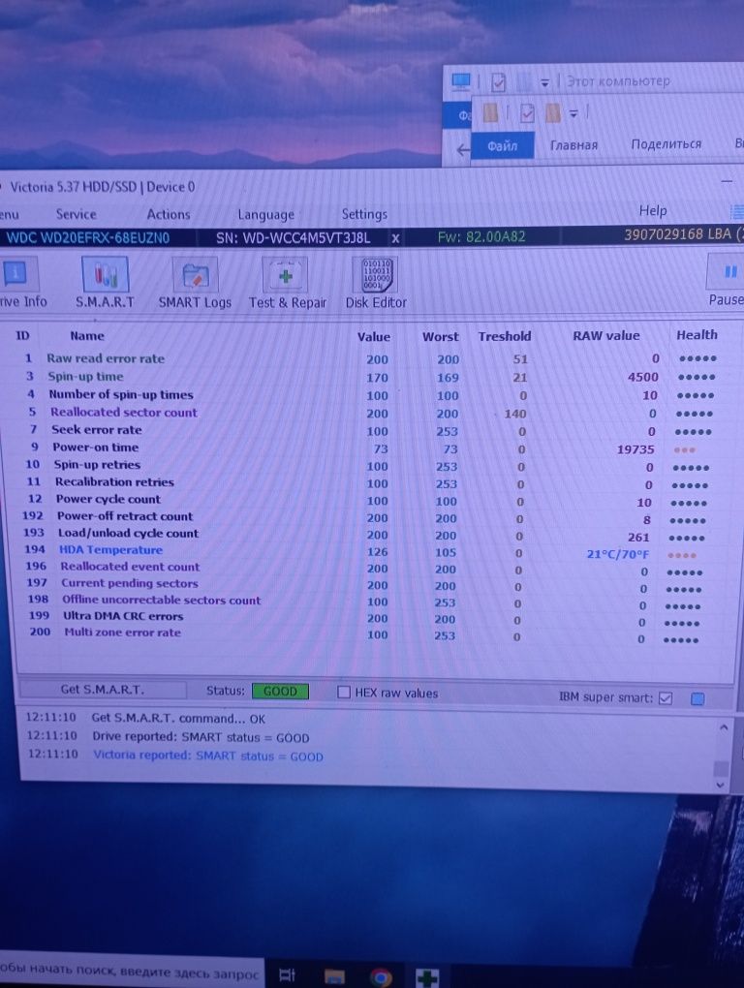Open the Файл tab in the Explorer window
Screen dimensions: 744x988
click(x=502, y=145)
